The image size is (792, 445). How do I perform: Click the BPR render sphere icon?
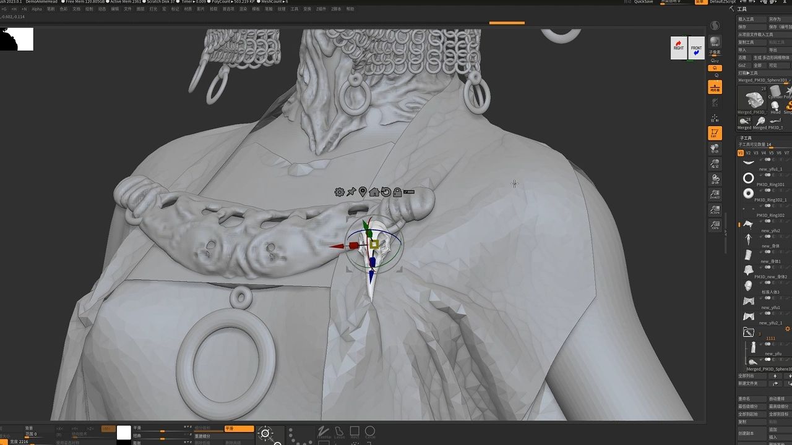[715, 41]
